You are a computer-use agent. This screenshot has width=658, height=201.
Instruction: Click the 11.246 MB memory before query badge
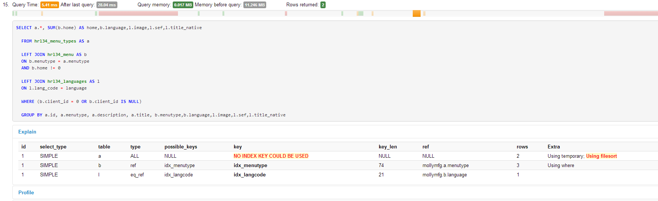click(255, 5)
